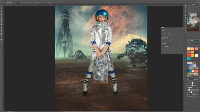Image resolution: width=200 pixels, height=112 pixels.
Task: Select the cream white swatch
Action: pyautogui.click(x=197, y=55)
